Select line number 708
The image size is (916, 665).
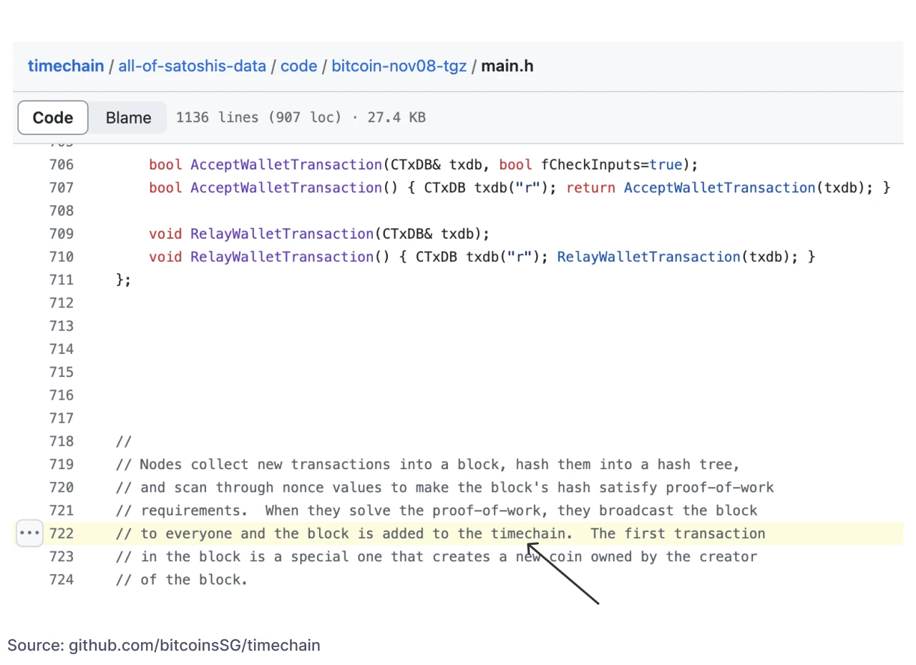coord(62,210)
